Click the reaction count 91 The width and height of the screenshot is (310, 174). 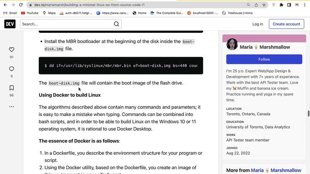pos(12,57)
